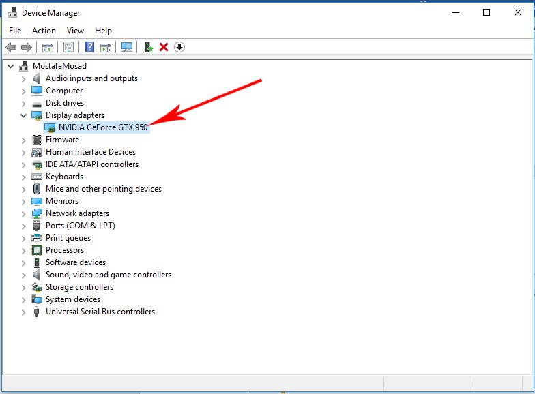535x394 pixels.
Task: Click the blue Help question mark icon
Action: click(89, 47)
